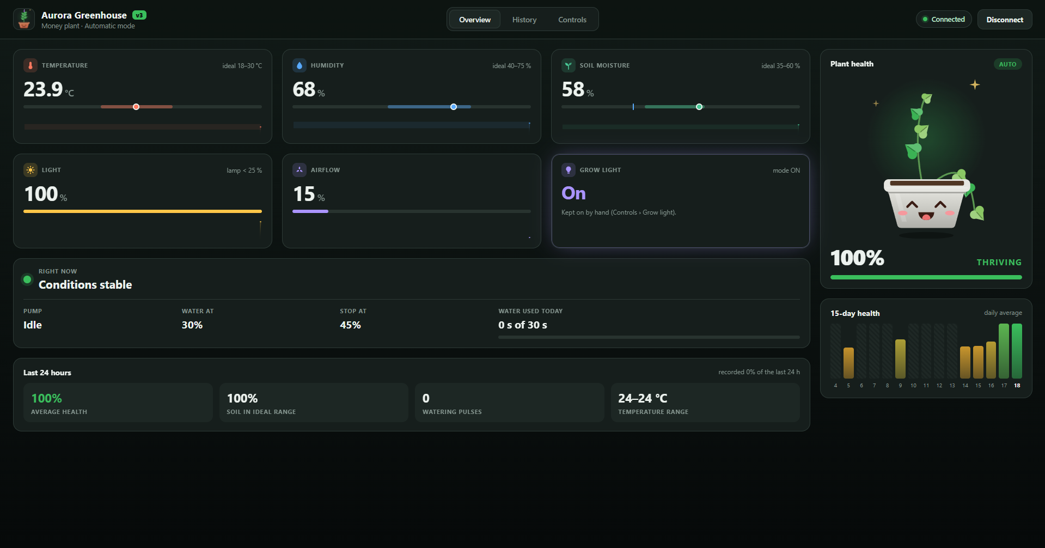The height and width of the screenshot is (548, 1045).
Task: Click 'Kept on by hand' note text
Action: [619, 212]
